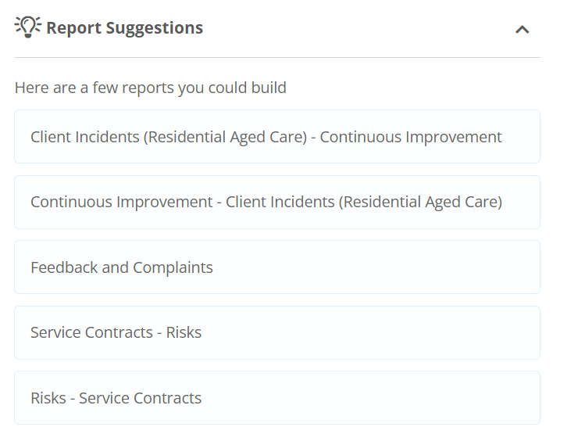This screenshot has width=567, height=434.
Task: Click the idea bulb glyph in header
Action: (28, 27)
